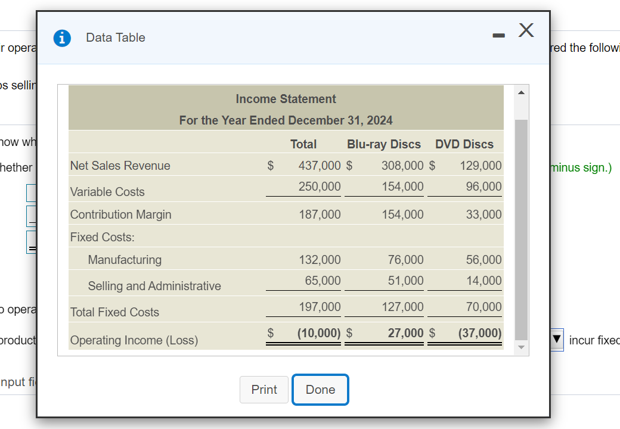This screenshot has width=620, height=429.
Task: Close the Data Table window
Action: tap(526, 30)
